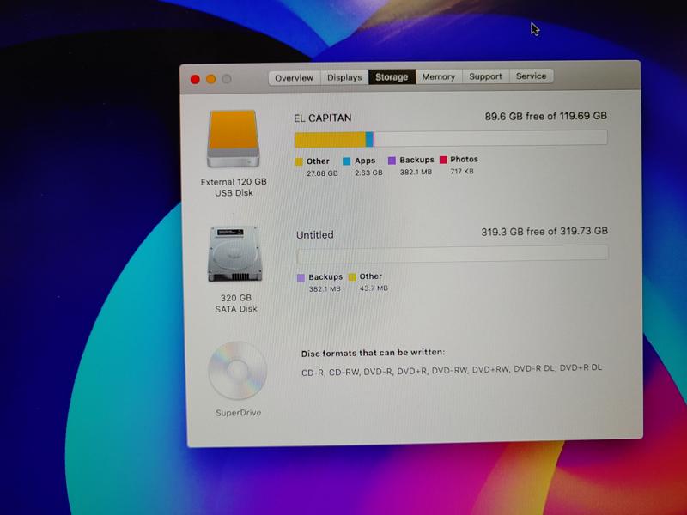Click the 'External 120 GB USB Disk' label
This screenshot has height=515, width=687.
[x=234, y=187]
